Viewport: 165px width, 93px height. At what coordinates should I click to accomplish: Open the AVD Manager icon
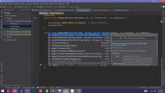tap(64, 7)
